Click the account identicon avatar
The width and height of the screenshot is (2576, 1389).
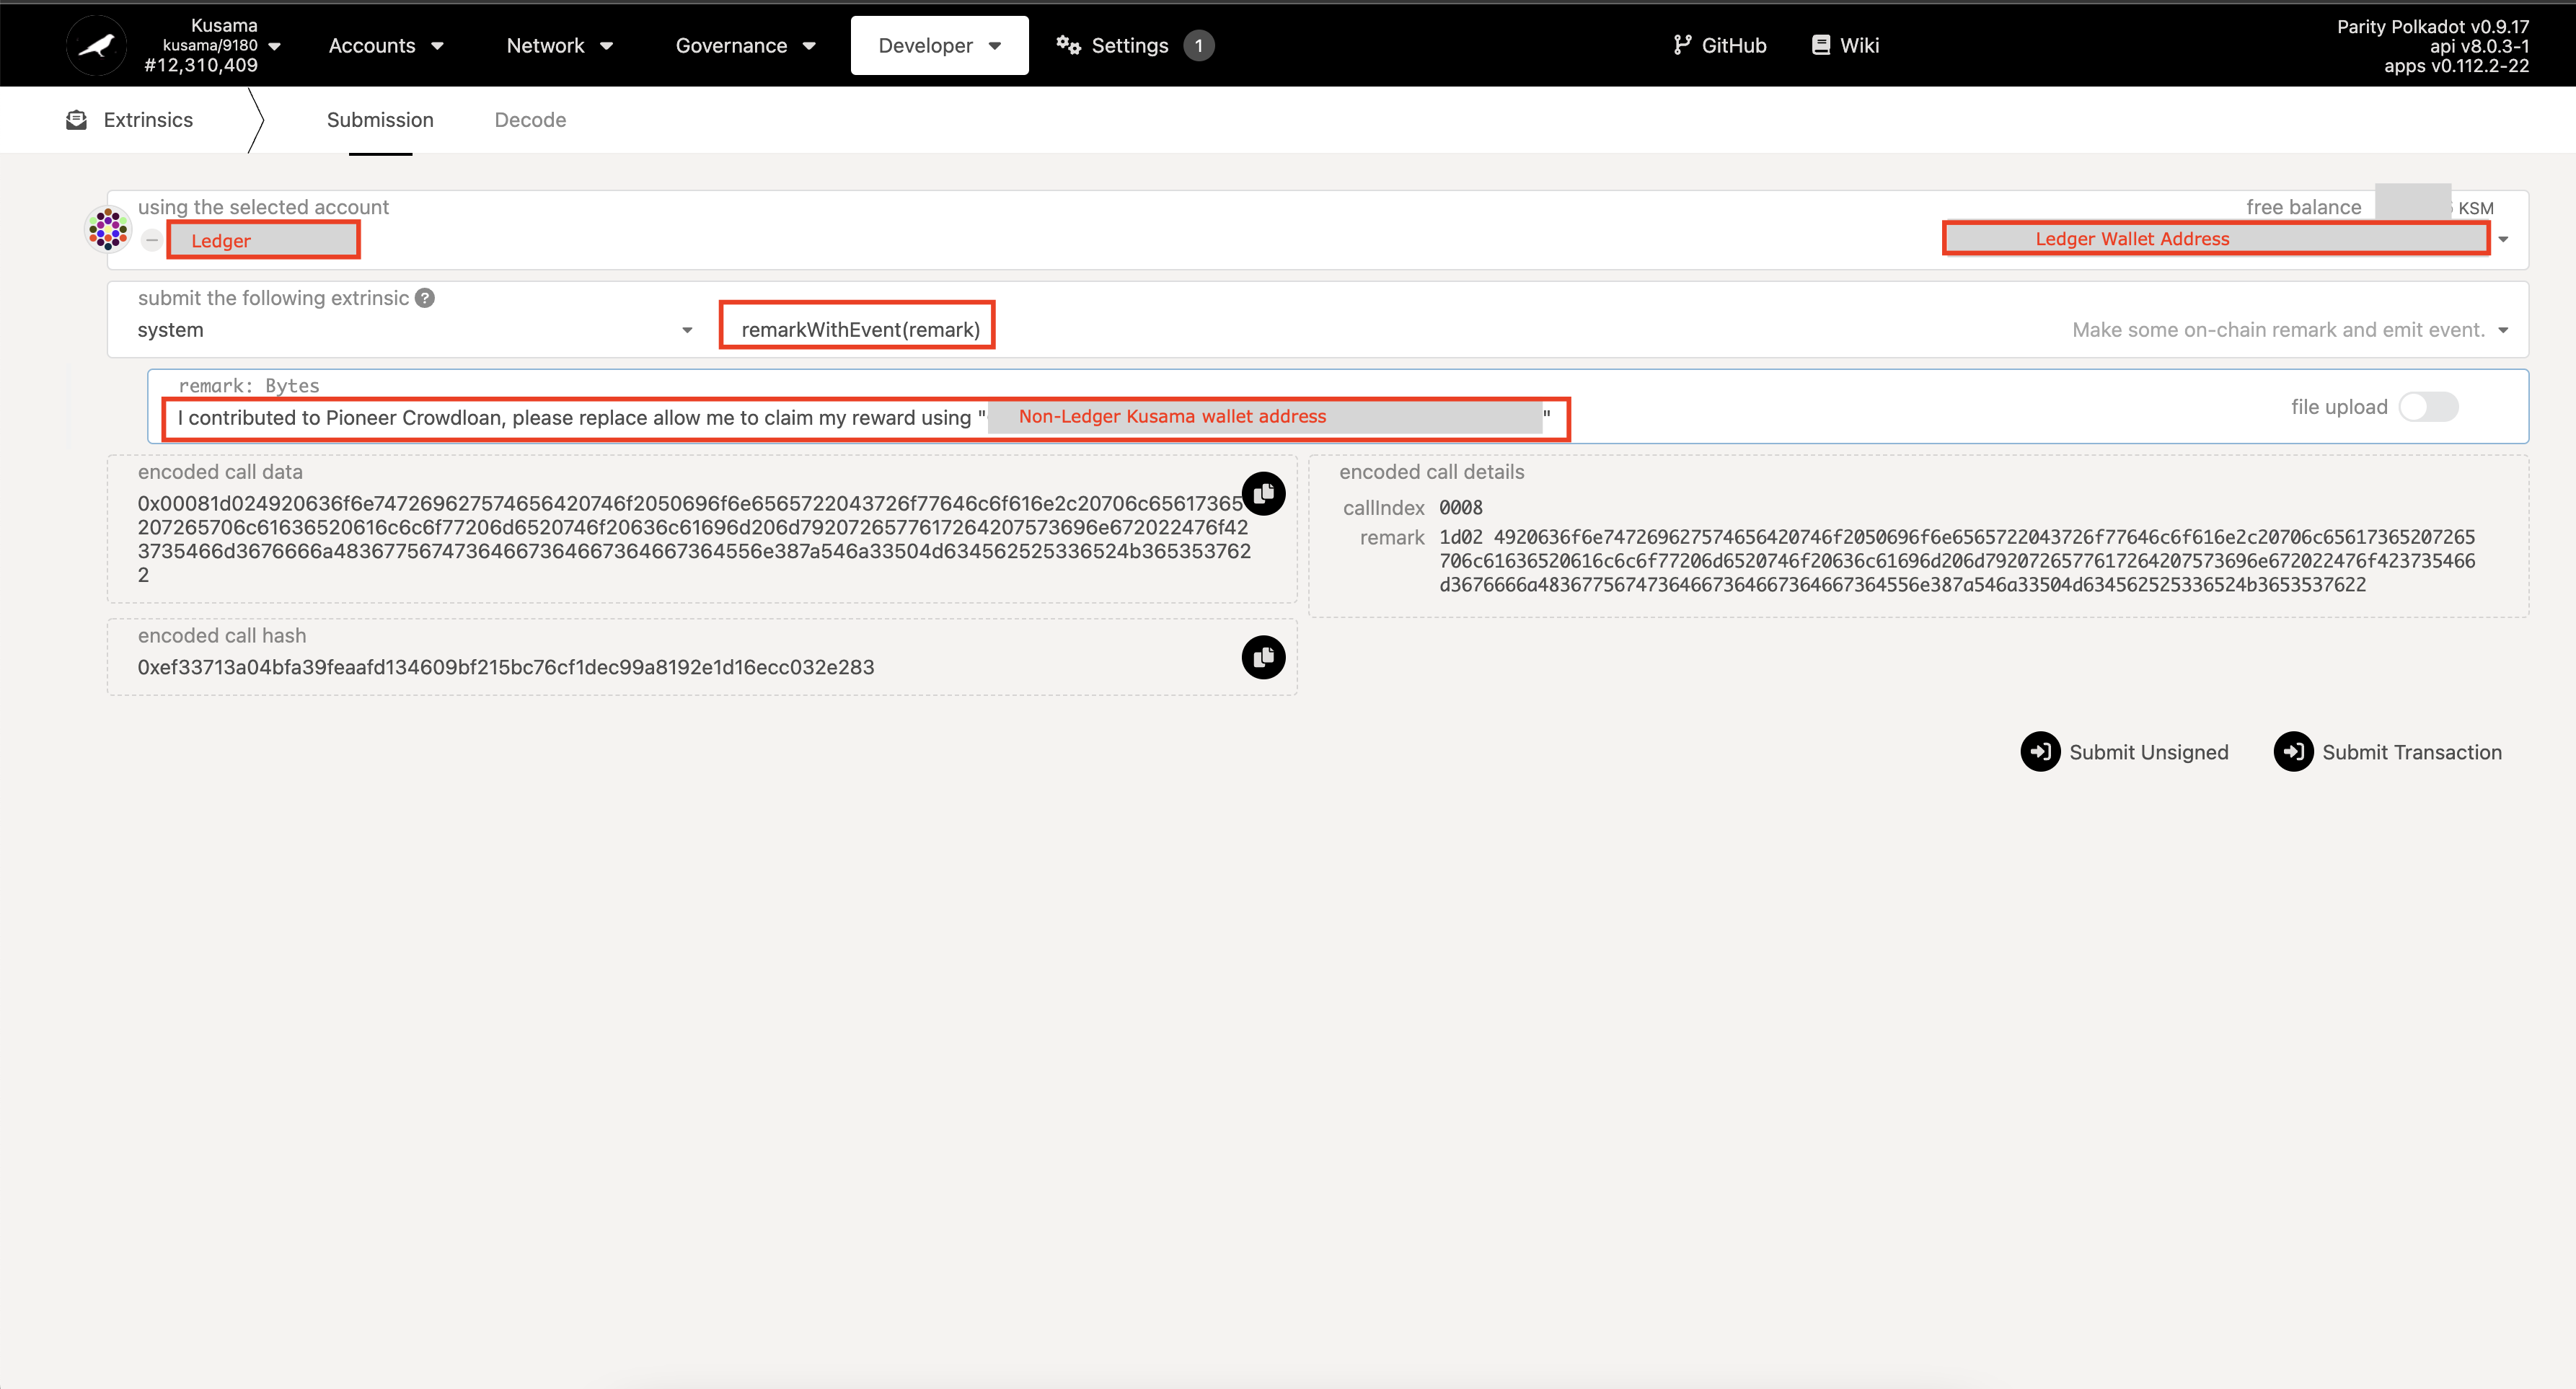coord(108,229)
